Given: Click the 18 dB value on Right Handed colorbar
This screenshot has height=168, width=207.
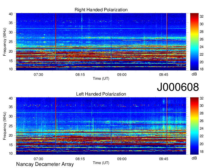Looking at the screenshot, I should pyautogui.click(x=202, y=69).
